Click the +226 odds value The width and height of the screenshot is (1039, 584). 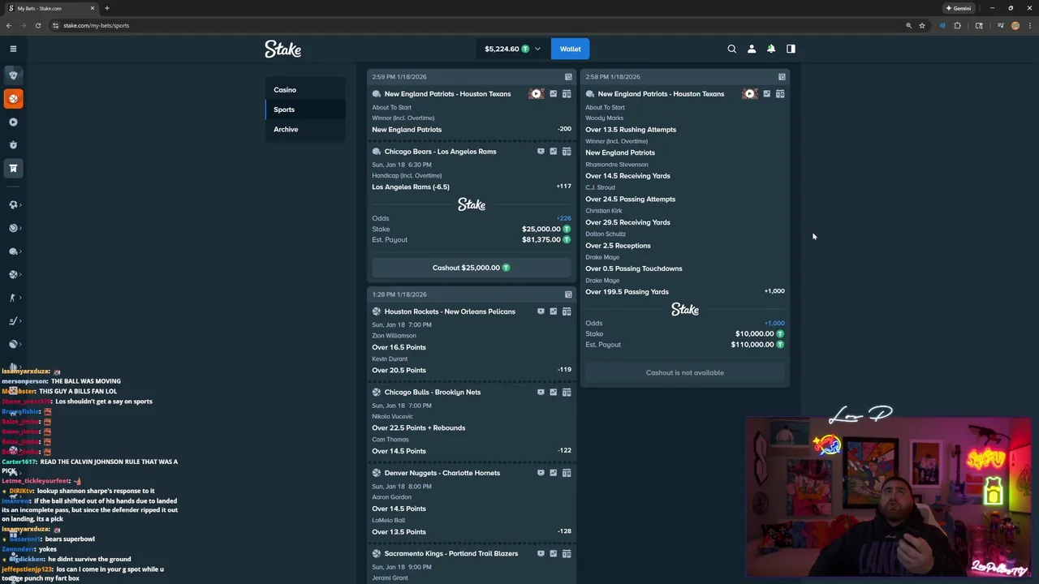[563, 218]
